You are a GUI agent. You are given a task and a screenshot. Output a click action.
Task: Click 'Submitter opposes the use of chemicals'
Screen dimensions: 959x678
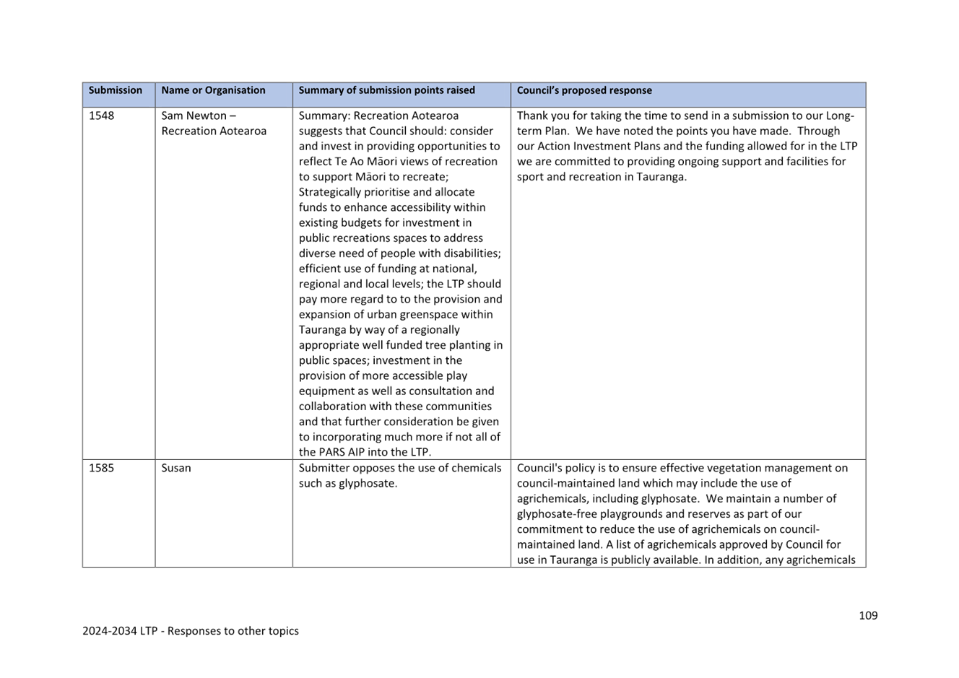[x=400, y=468]
